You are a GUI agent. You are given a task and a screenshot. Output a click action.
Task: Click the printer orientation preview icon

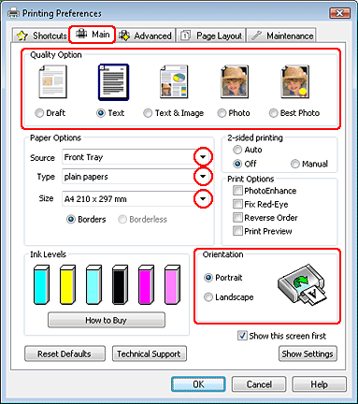302,284
